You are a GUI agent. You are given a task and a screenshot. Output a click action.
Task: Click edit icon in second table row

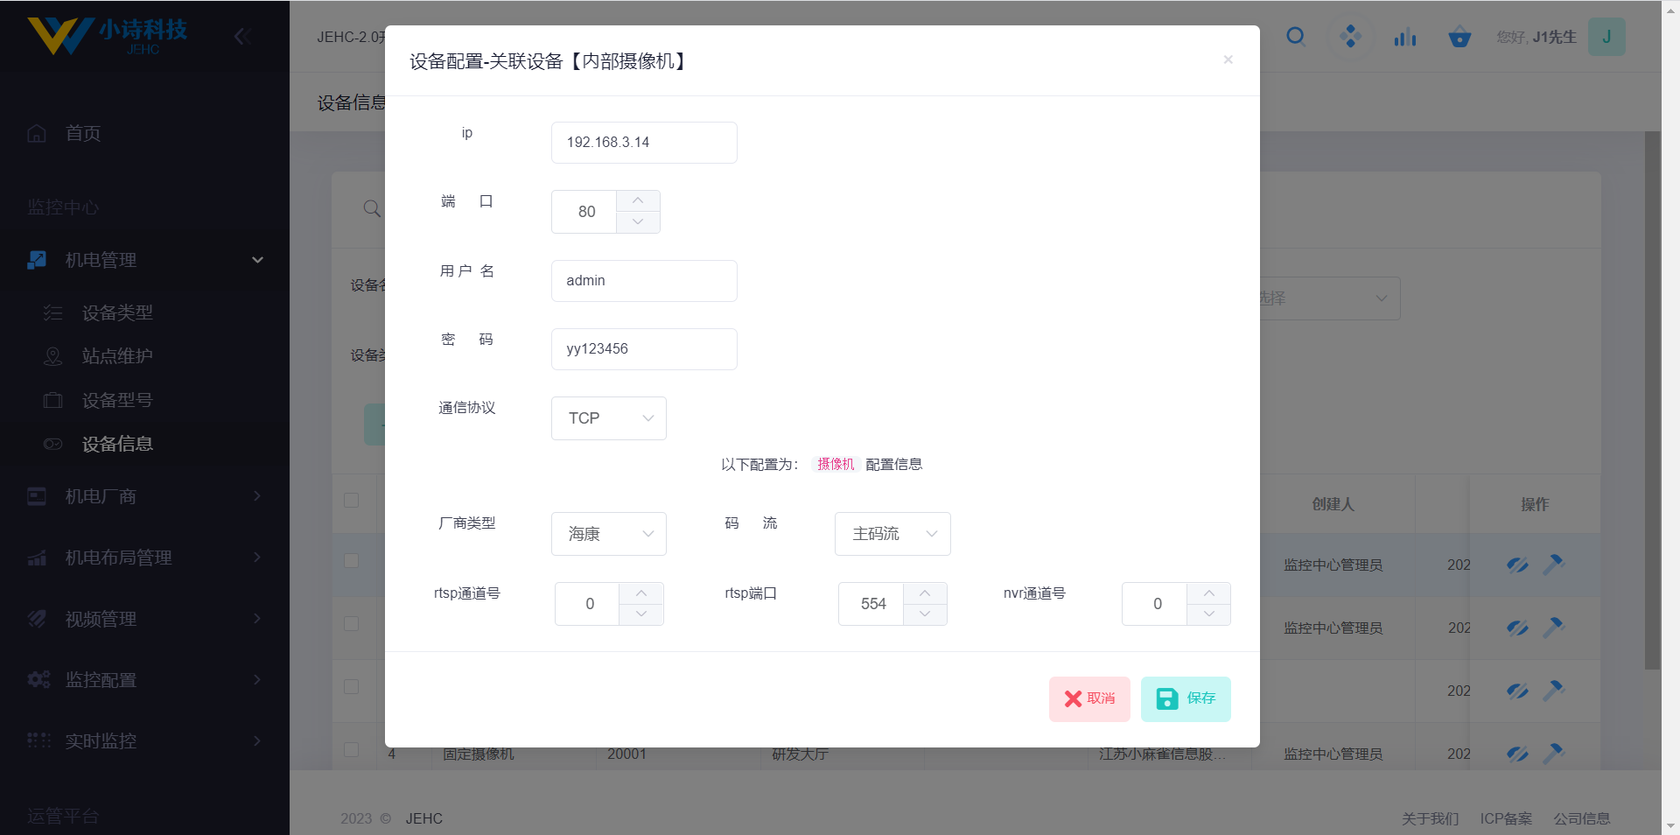pos(1517,628)
